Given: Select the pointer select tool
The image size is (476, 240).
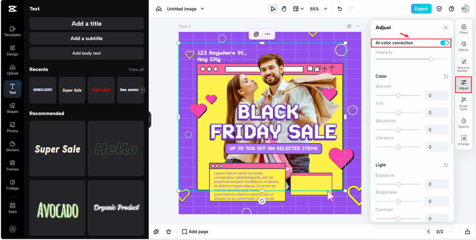Looking at the screenshot, I should coord(273,9).
